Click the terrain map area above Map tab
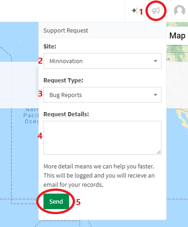This screenshot has height=227, width=188. [x=177, y=24]
